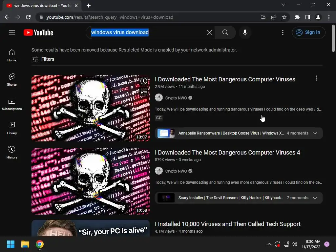
Task: Click the share page icon in address bar
Action: 274,17
